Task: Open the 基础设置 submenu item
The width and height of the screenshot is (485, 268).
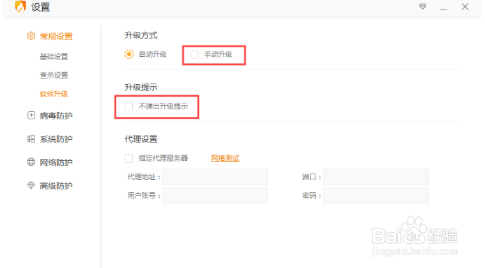Action: coord(54,57)
